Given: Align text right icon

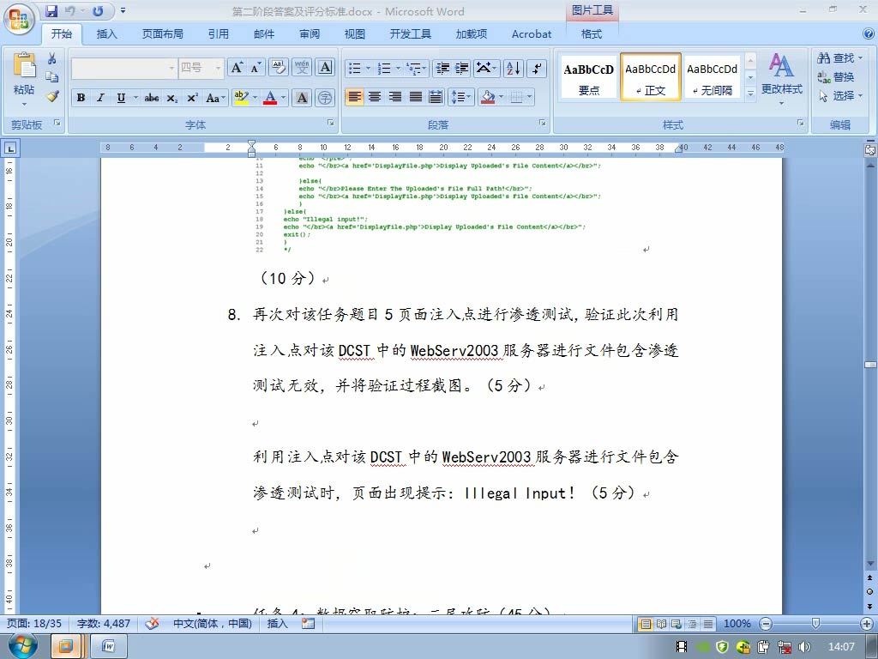Looking at the screenshot, I should (x=395, y=97).
